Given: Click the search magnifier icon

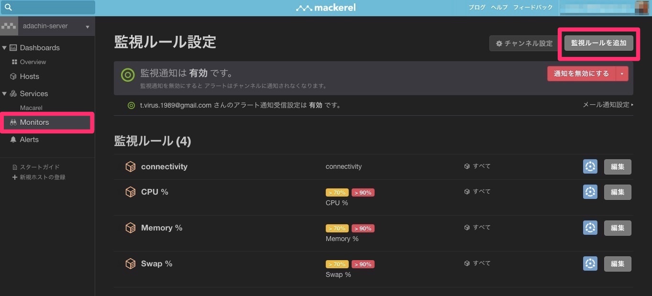Looking at the screenshot, I should pyautogui.click(x=8, y=8).
